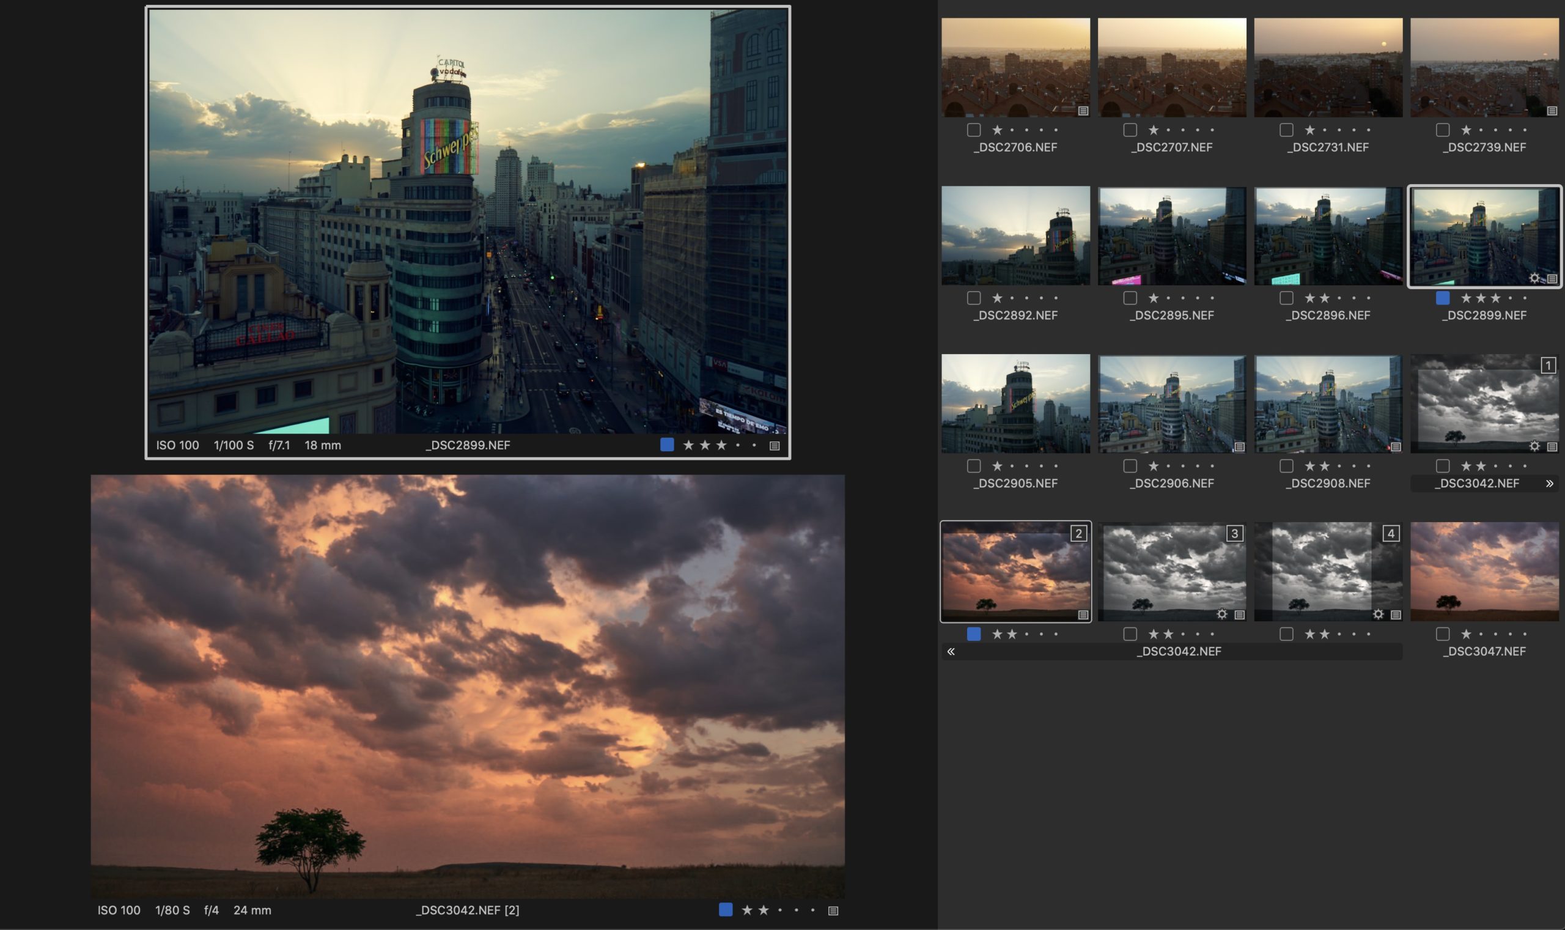Screen dimensions: 1565x930
Task: Click the gear icon on _DSC3042 variant 4 thumbnail
Action: pyautogui.click(x=1379, y=614)
